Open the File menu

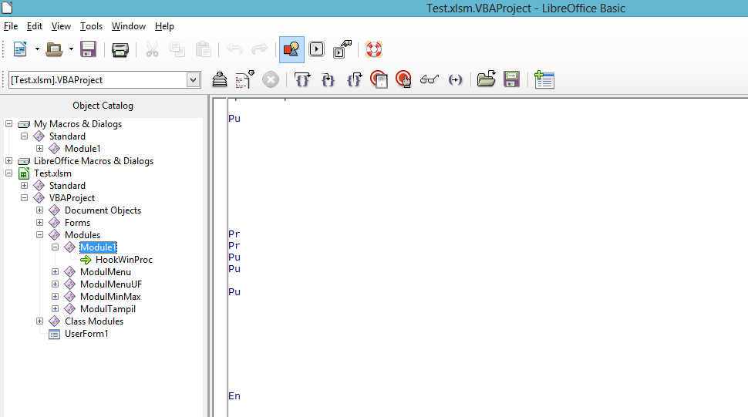click(11, 26)
